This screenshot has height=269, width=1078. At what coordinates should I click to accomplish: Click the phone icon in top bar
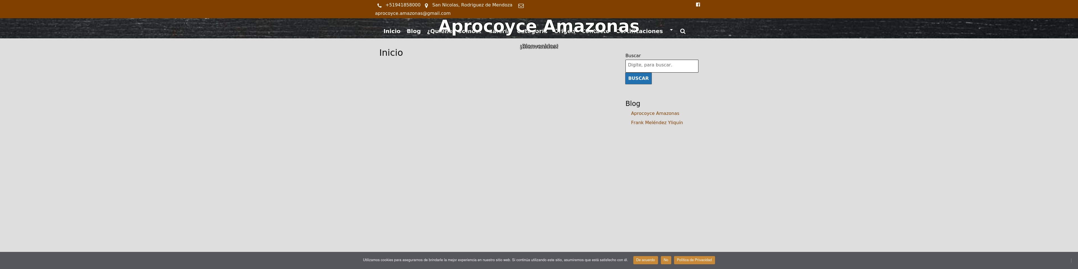click(x=380, y=6)
